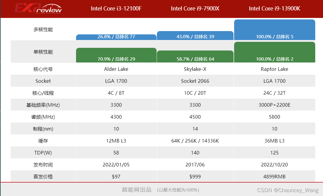Click the 基础频率(MHz) row label
323x196 pixels.
pyautogui.click(x=43, y=105)
